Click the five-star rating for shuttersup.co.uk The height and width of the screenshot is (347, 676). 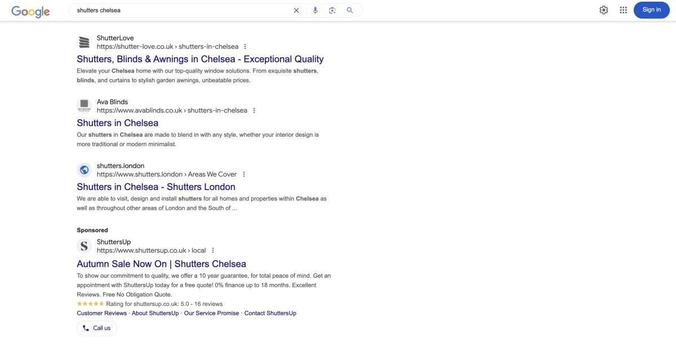[90, 304]
